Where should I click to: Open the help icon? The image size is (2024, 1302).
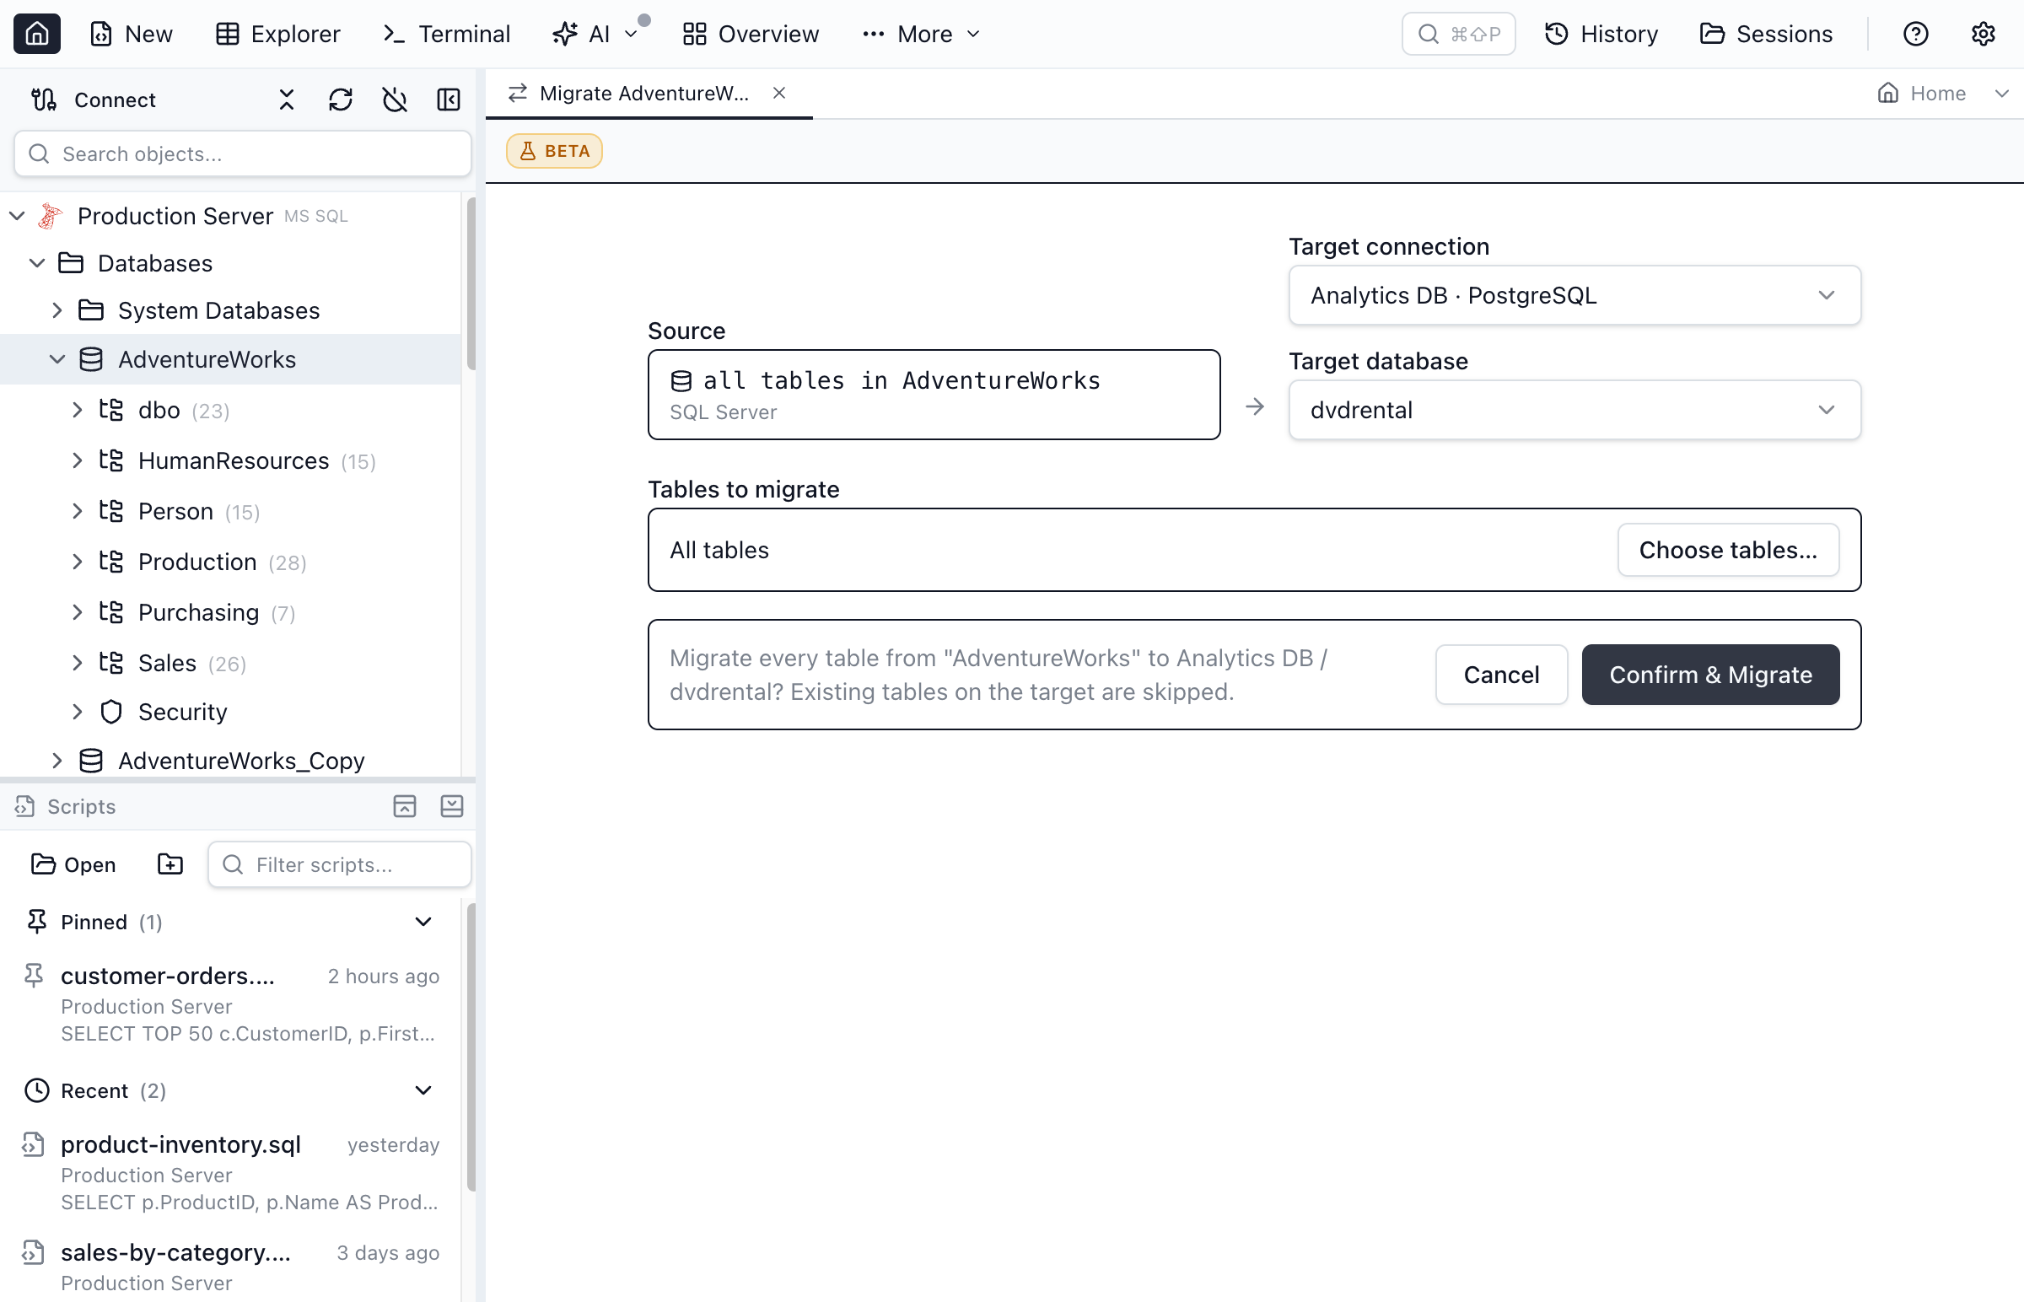pyautogui.click(x=1915, y=34)
